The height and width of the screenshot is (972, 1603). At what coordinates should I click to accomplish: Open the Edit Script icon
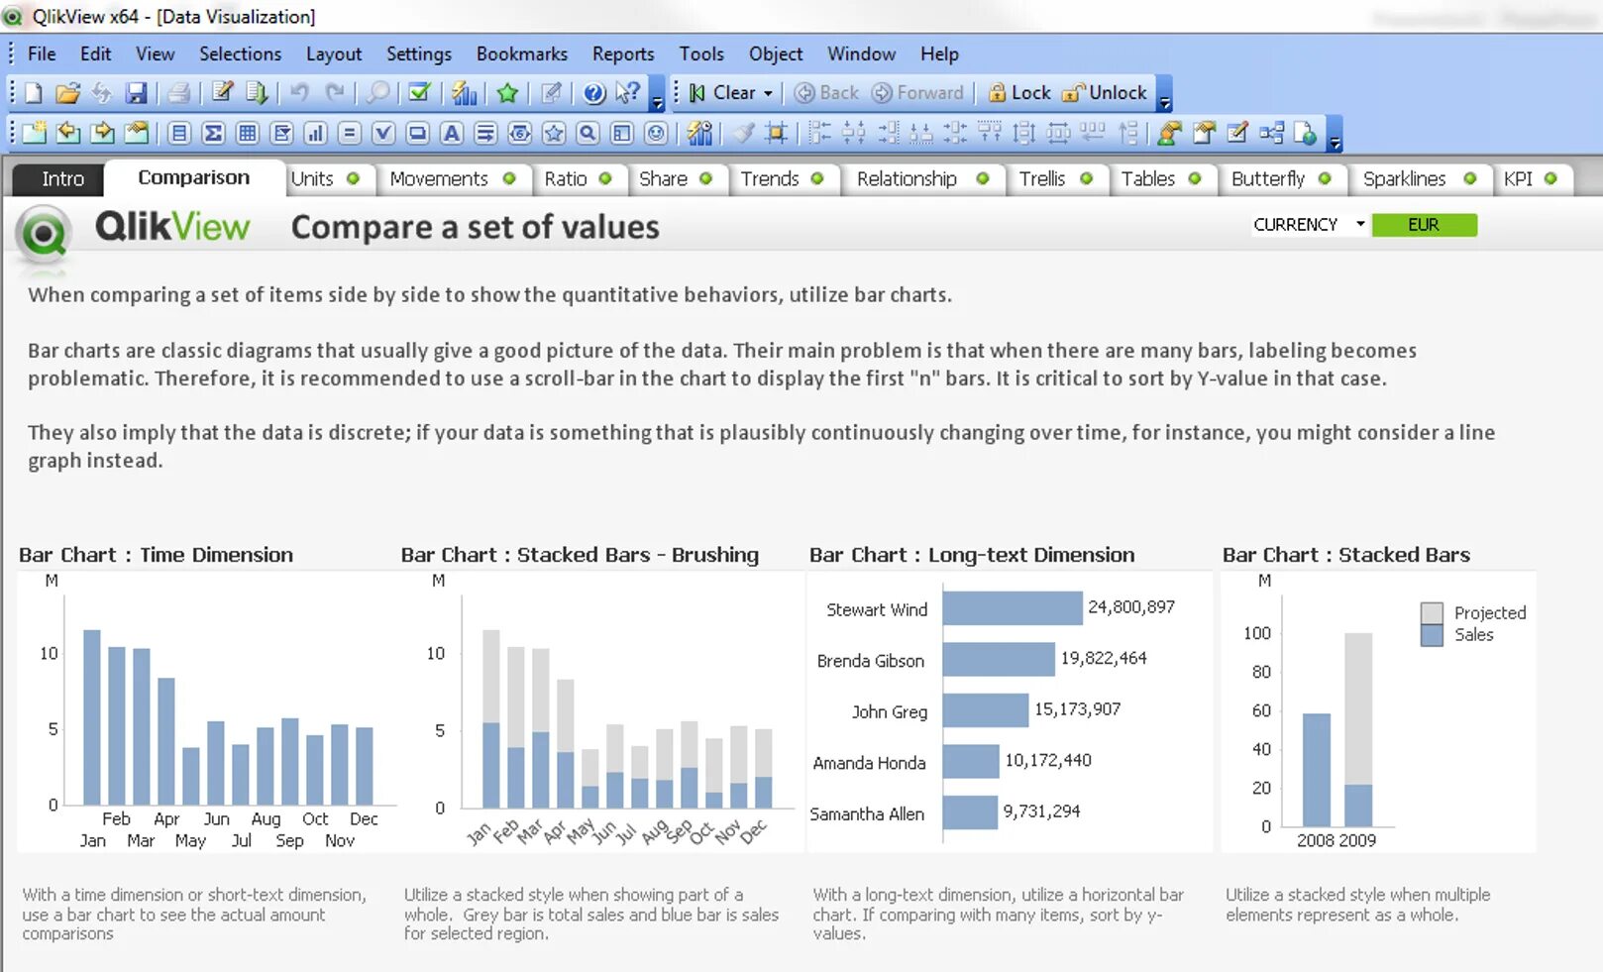tap(223, 93)
